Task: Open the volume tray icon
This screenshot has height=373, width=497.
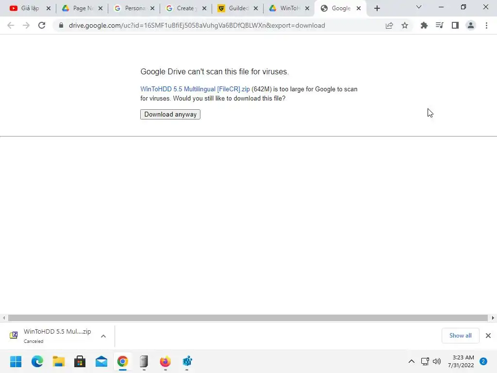Action: pos(437,361)
